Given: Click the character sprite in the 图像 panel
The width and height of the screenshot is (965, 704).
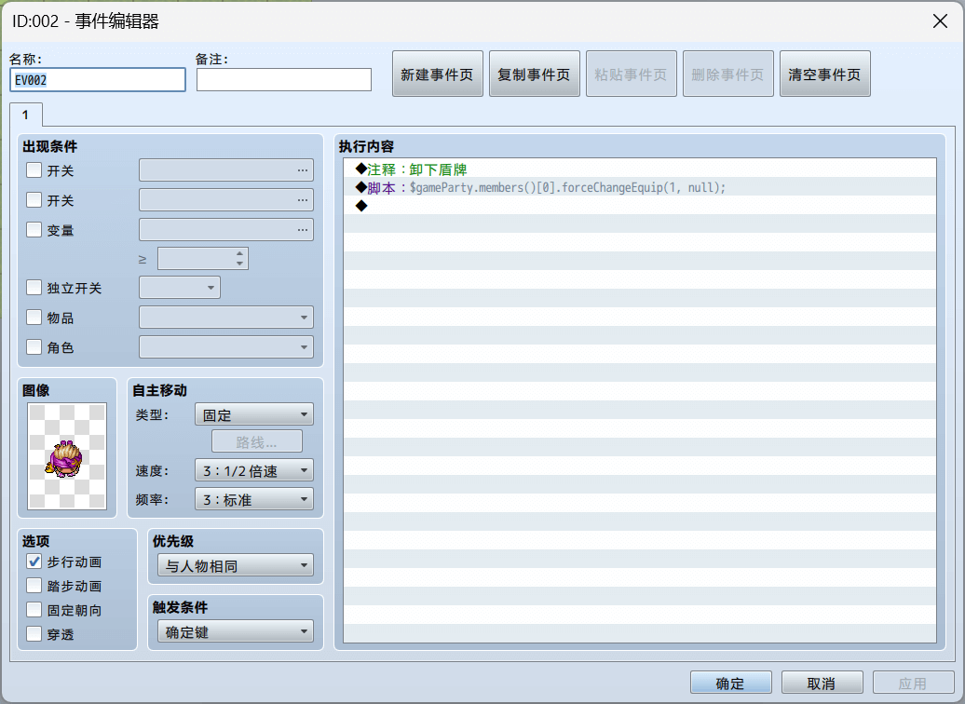Looking at the screenshot, I should pyautogui.click(x=66, y=456).
